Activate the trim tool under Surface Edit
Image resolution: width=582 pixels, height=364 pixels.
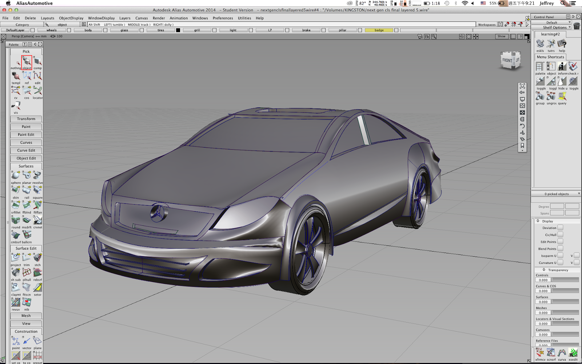26,257
